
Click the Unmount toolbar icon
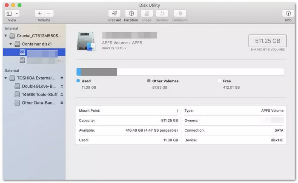pyautogui.click(x=180, y=14)
